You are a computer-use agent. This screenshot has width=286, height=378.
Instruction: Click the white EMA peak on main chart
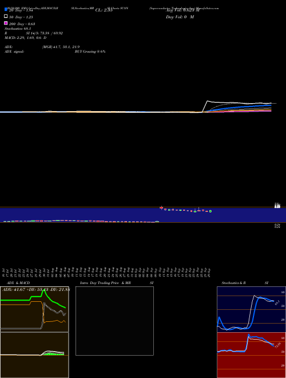click(x=208, y=101)
